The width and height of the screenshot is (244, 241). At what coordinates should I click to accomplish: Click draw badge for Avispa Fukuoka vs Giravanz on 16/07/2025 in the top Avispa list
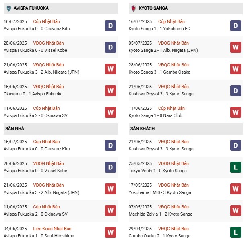[110, 25]
